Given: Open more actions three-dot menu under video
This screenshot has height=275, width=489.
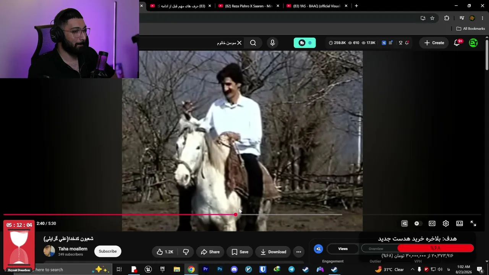Looking at the screenshot, I should (299, 252).
